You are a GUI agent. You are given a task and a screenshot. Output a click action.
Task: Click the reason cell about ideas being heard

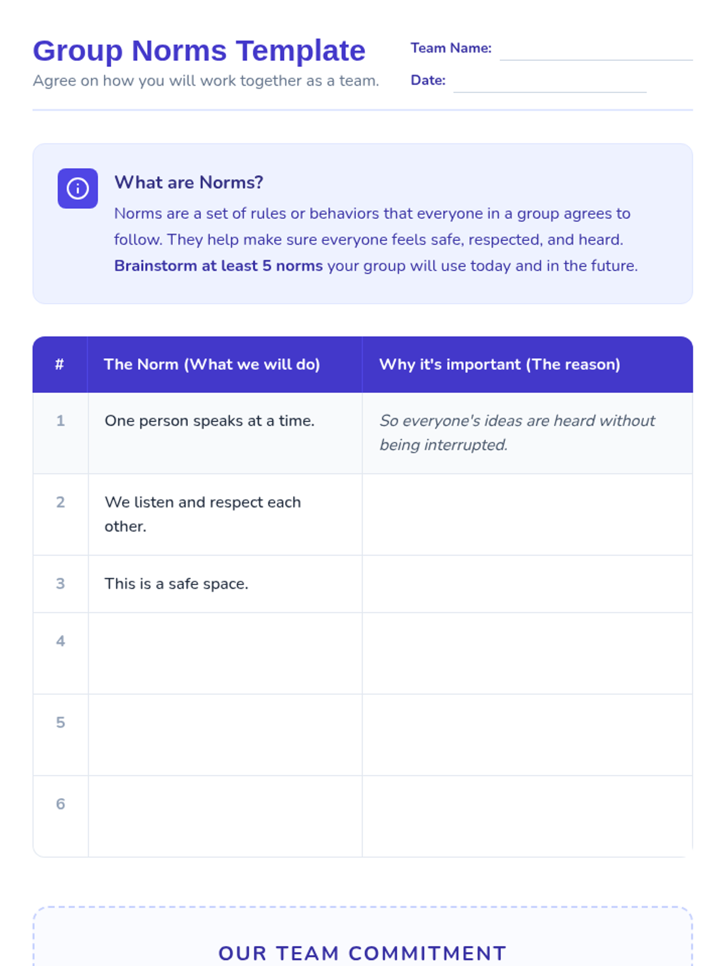[527, 433]
